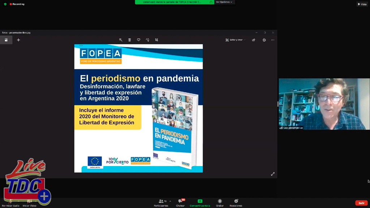This screenshot has height=208, width=370.
Task: Click the red Salir button
Action: [x=361, y=203]
